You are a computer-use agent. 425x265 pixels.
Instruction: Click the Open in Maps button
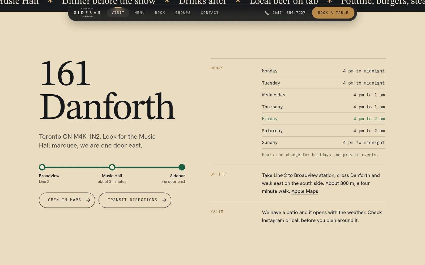click(x=67, y=200)
